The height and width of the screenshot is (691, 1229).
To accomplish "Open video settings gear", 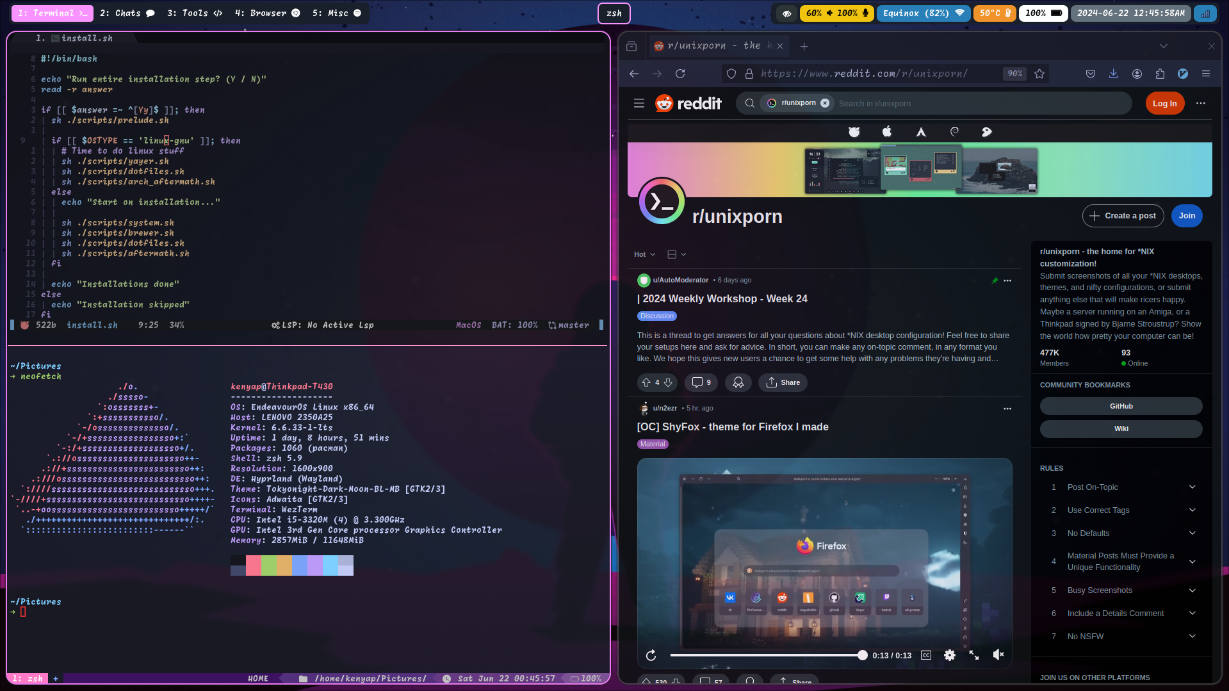I will pyautogui.click(x=950, y=655).
